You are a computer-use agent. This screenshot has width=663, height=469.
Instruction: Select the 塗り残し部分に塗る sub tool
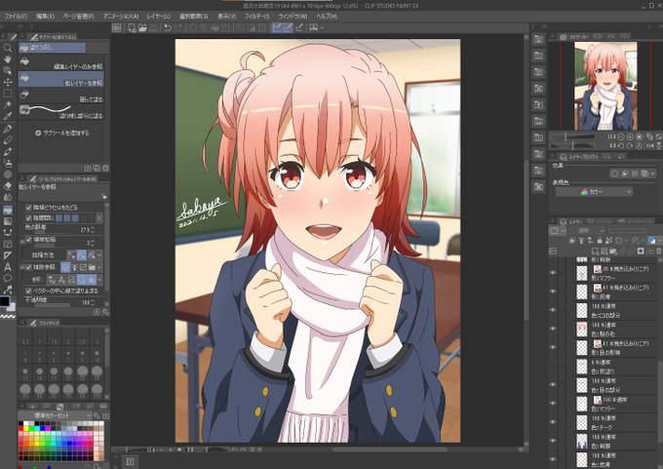pyautogui.click(x=60, y=112)
